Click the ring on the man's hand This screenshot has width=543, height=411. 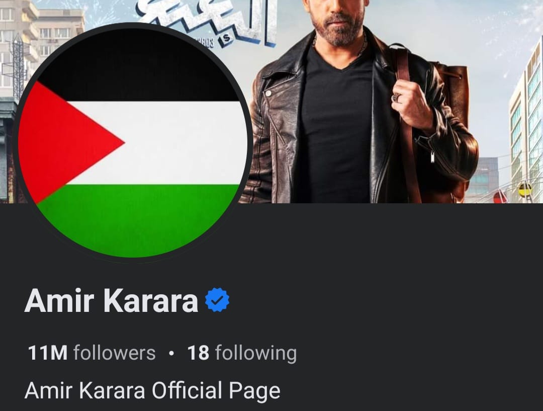[x=397, y=98]
